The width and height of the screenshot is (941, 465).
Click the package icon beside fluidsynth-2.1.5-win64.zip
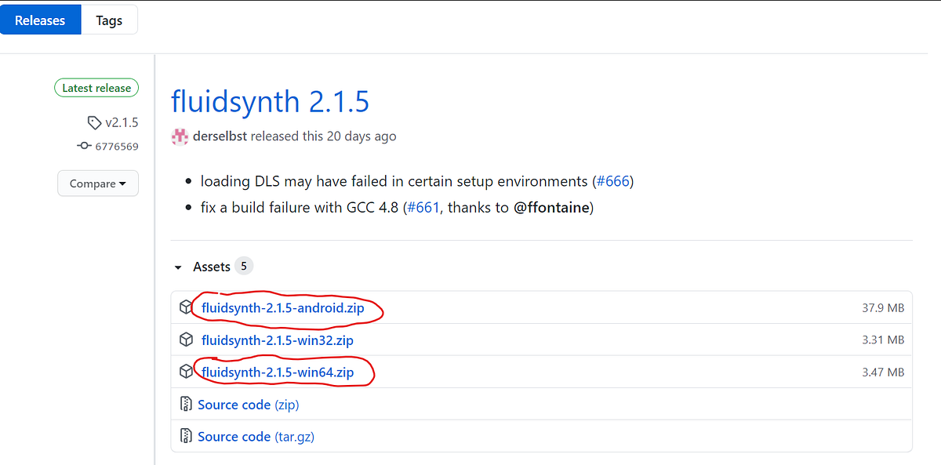coord(186,372)
